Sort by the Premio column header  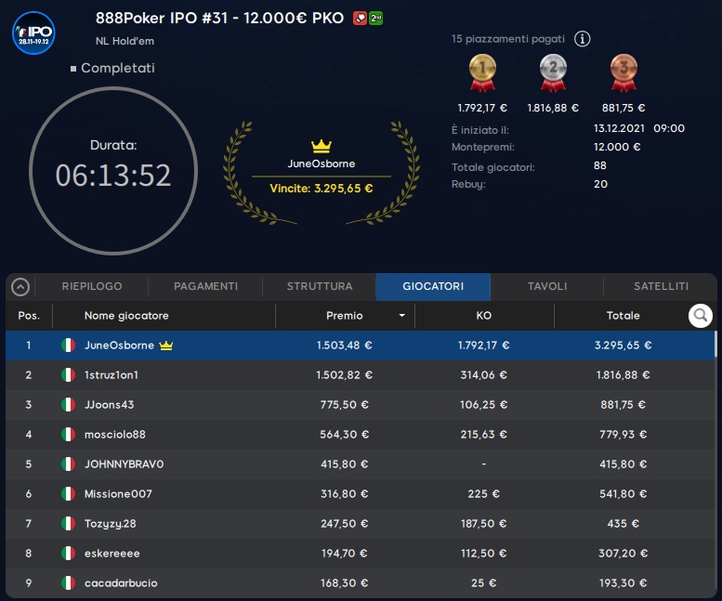pyautogui.click(x=344, y=315)
